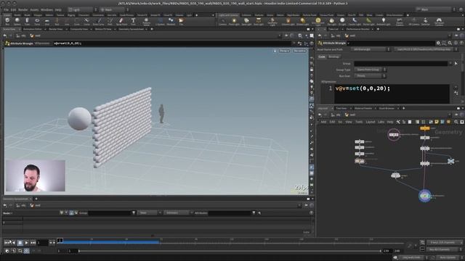Add an Area Light from shelf
Viewport: 465px width, 261px height.
[x=259, y=22]
